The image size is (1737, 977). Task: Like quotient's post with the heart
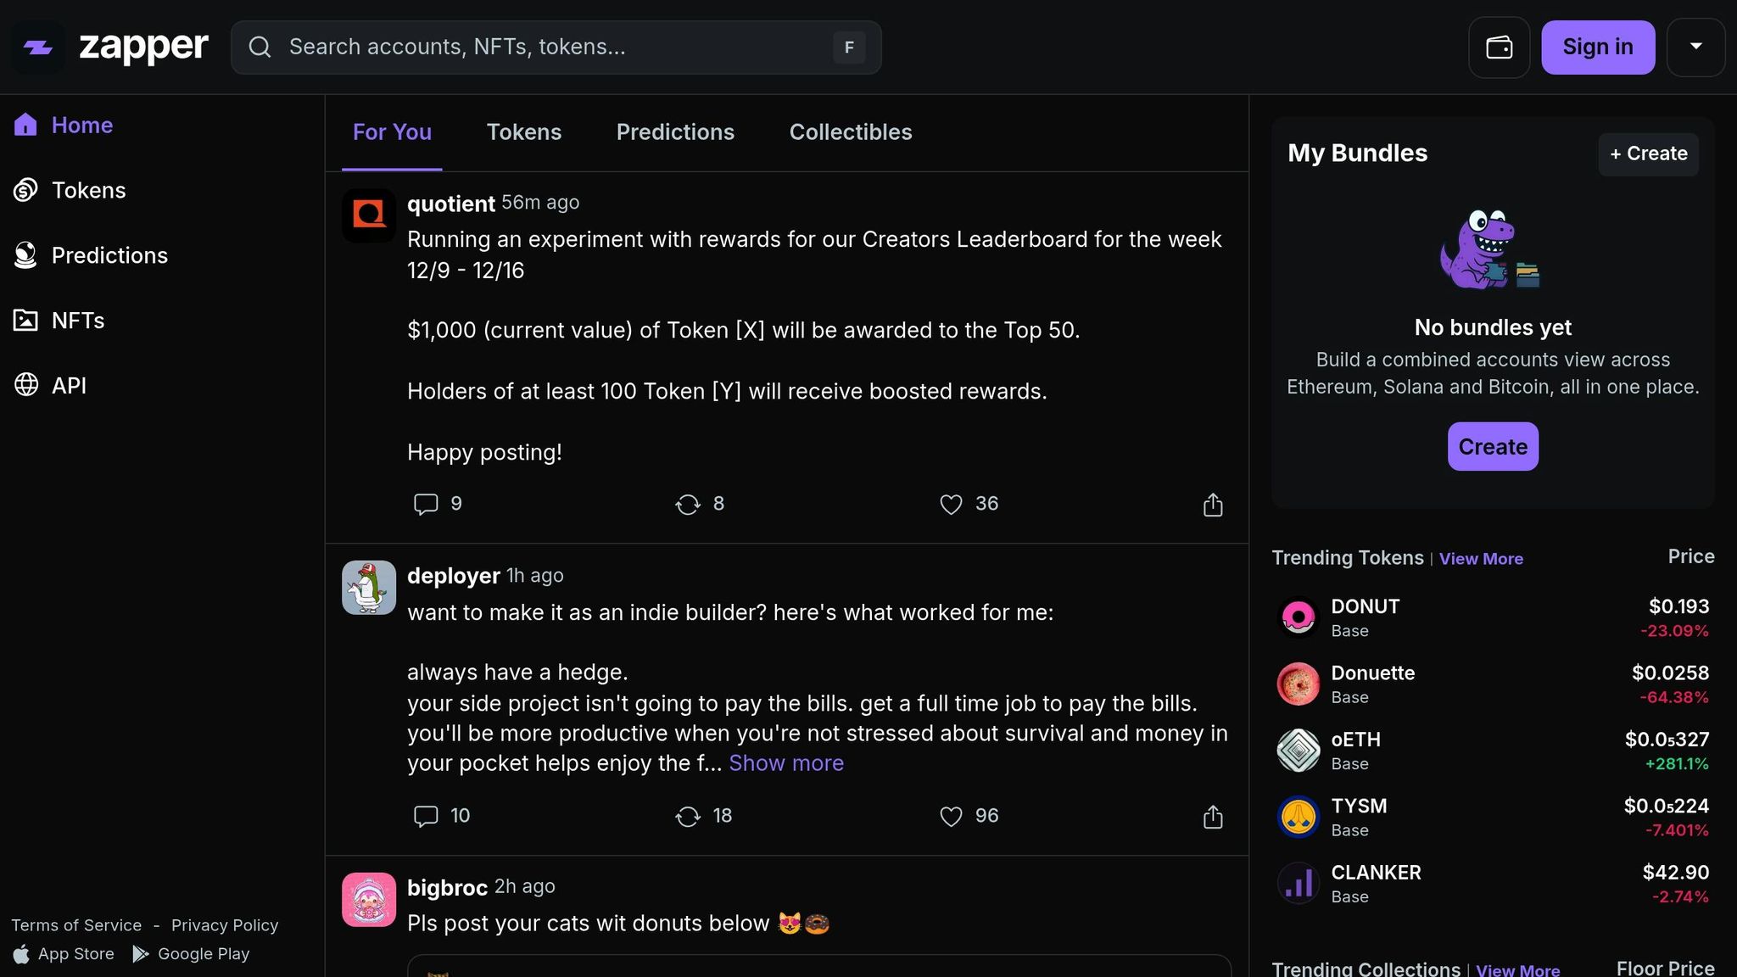click(951, 504)
